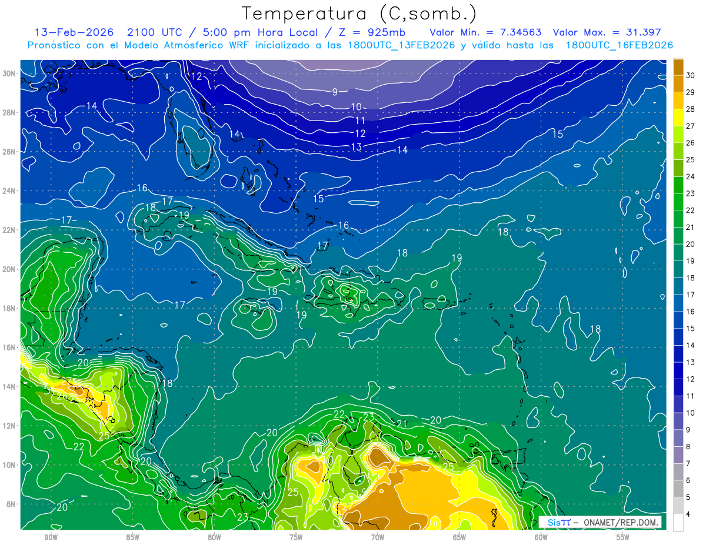706x545 pixels.
Task: Select the date text '13-Feb-2026'
Action: (75, 32)
